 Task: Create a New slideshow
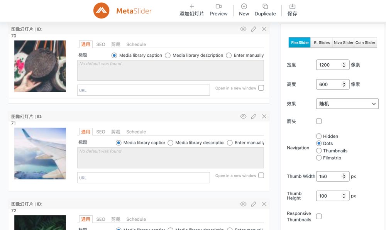click(x=244, y=10)
